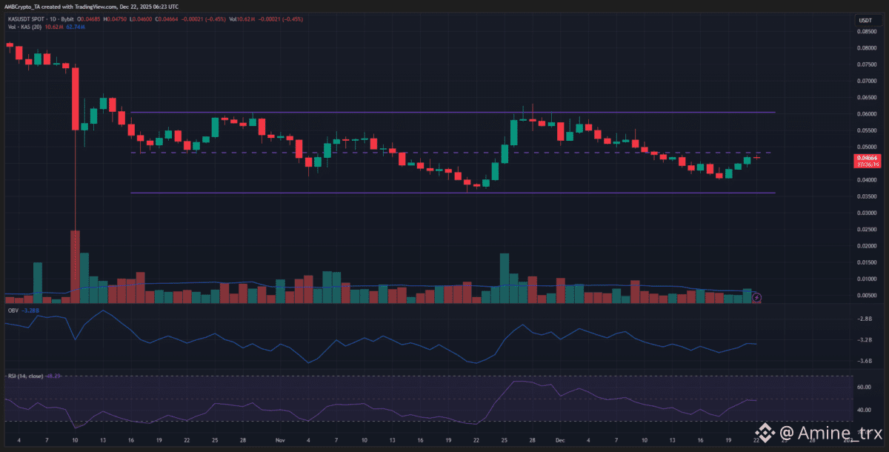Viewport: 889px width, 452px height.
Task: Click the Dec label on the time axis
Action: 562,439
